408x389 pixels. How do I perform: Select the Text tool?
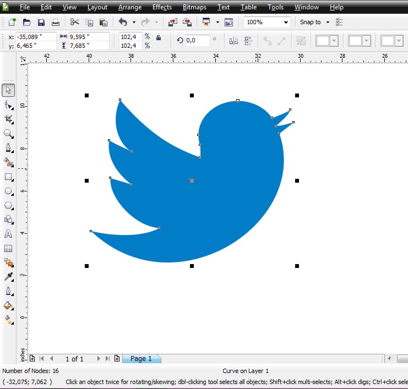8,234
